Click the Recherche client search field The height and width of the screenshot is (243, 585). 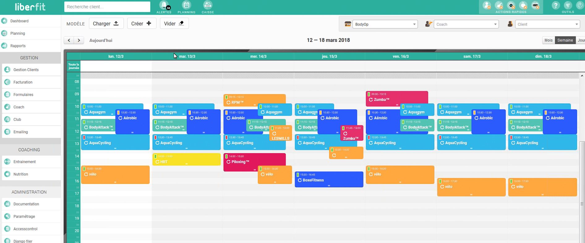[107, 7]
